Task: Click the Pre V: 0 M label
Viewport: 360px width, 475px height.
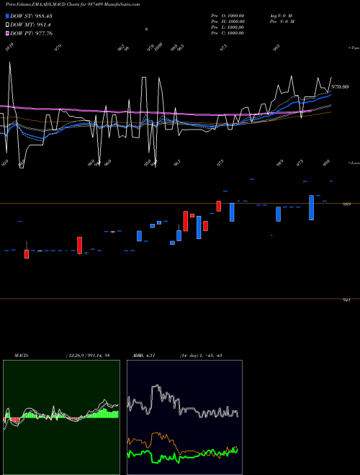Action: (282, 21)
